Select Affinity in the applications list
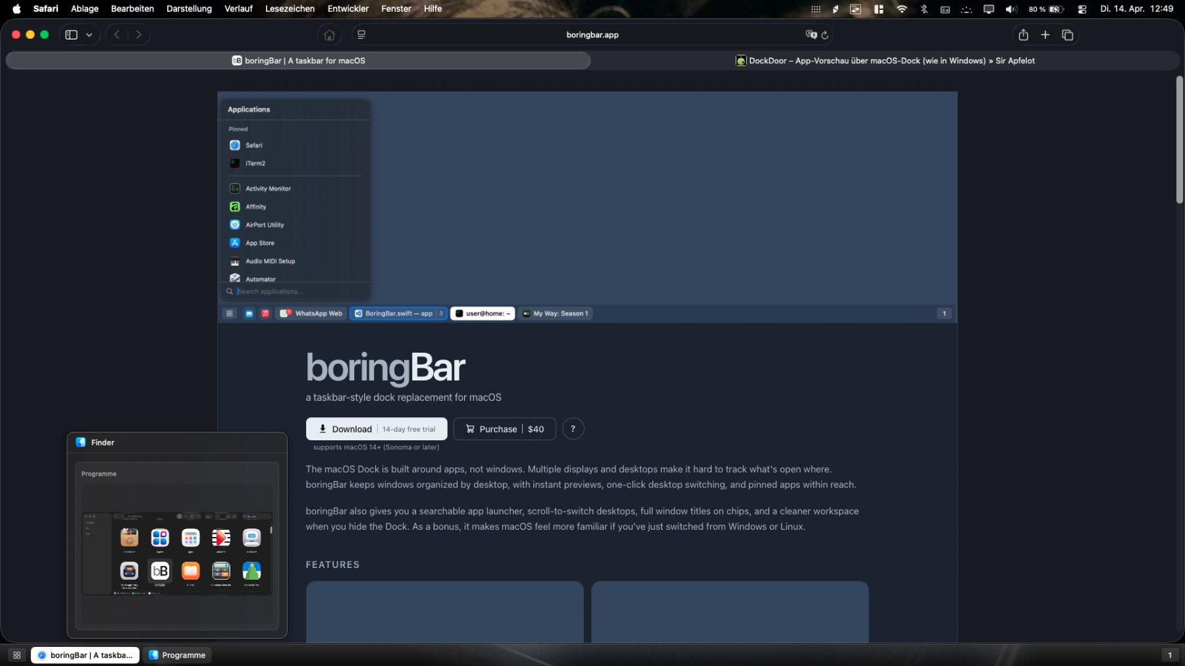The image size is (1185, 666). pyautogui.click(x=295, y=207)
